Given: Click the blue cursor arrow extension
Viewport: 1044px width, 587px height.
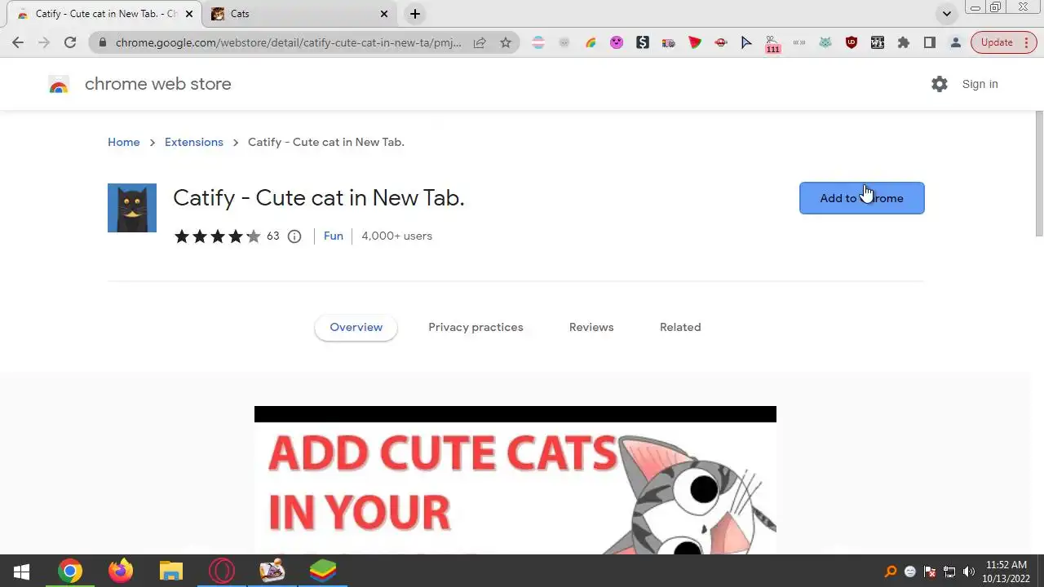Looking at the screenshot, I should pyautogui.click(x=747, y=42).
